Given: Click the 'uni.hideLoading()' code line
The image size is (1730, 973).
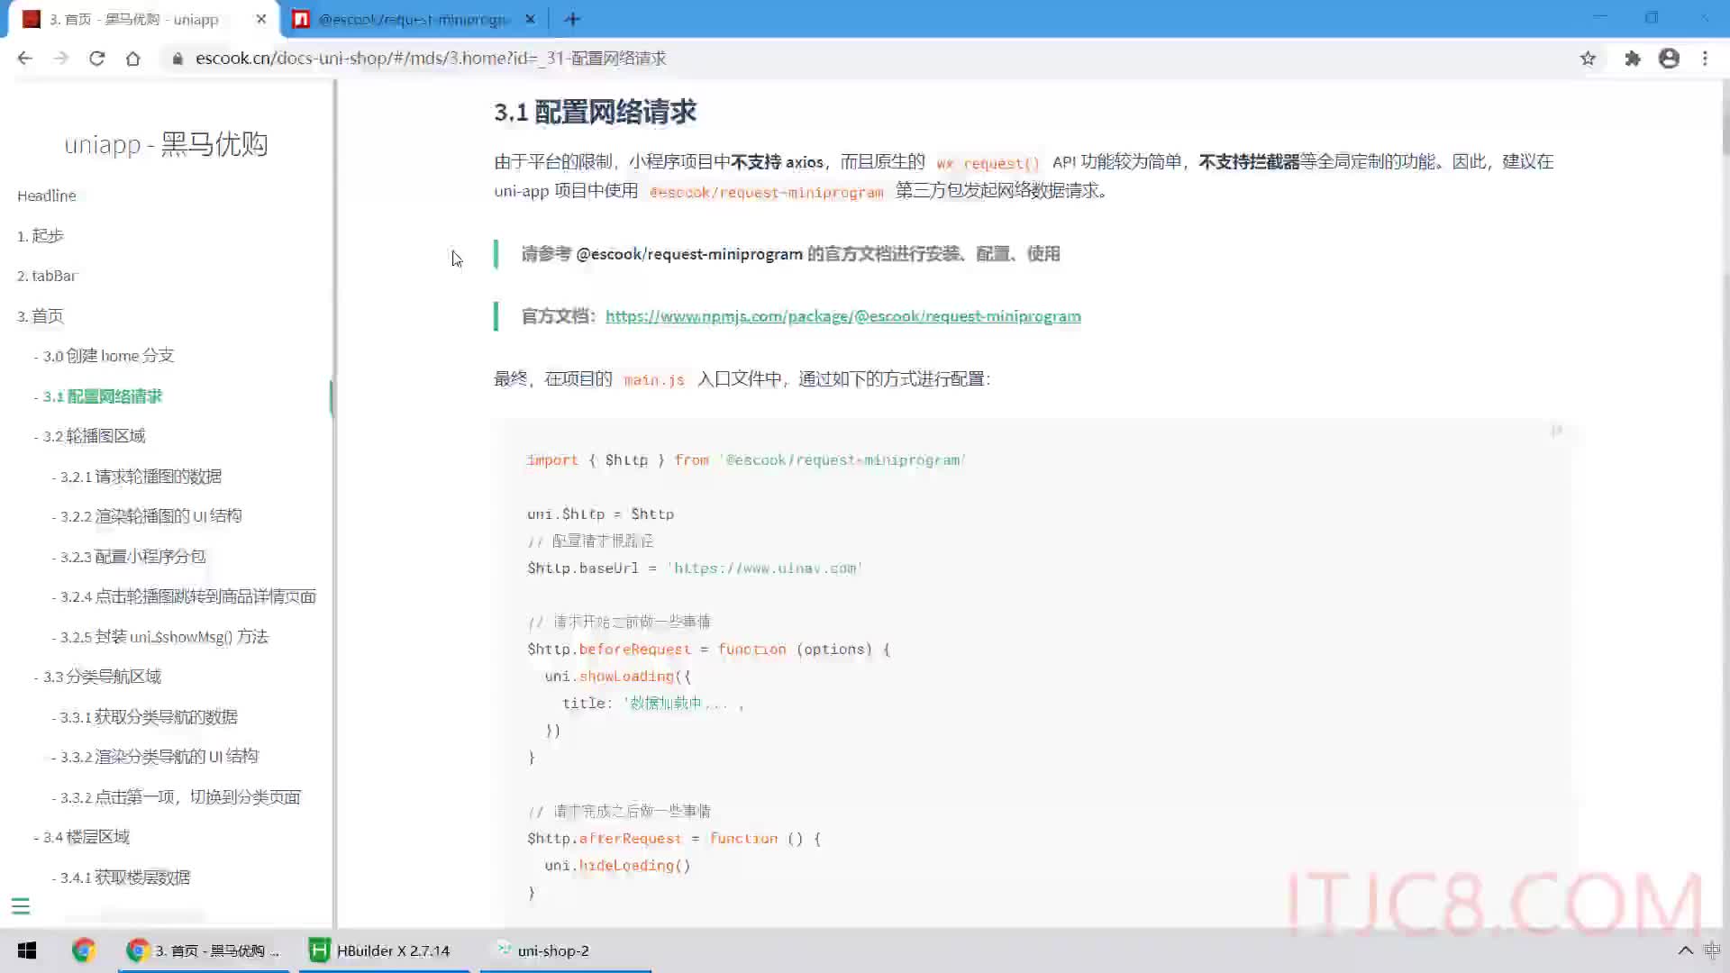Looking at the screenshot, I should [x=617, y=866].
